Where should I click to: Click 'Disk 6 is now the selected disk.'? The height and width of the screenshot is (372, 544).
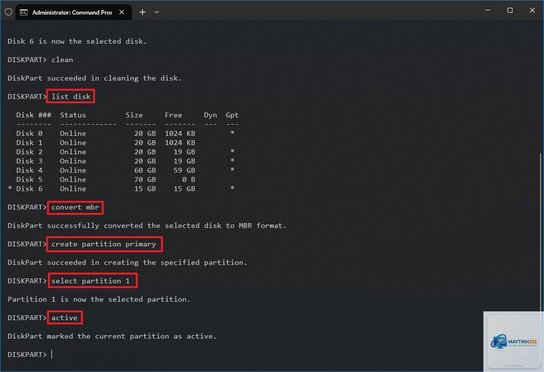(77, 41)
